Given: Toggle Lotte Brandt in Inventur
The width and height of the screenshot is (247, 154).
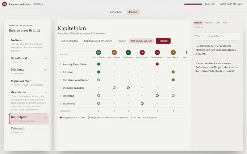Looking at the screenshot, I should click(x=142, y=72).
